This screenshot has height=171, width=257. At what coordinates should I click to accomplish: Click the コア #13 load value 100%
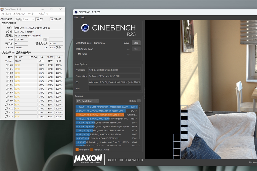[59, 116]
